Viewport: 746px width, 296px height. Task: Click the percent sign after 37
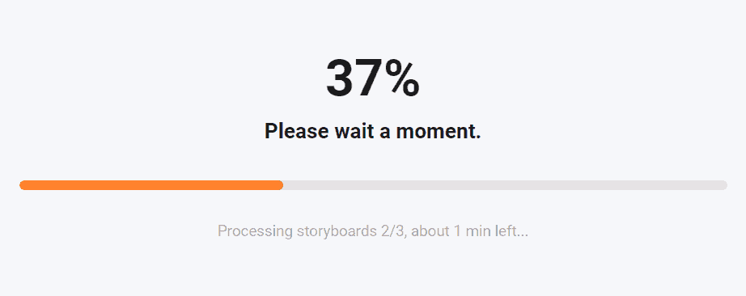402,78
